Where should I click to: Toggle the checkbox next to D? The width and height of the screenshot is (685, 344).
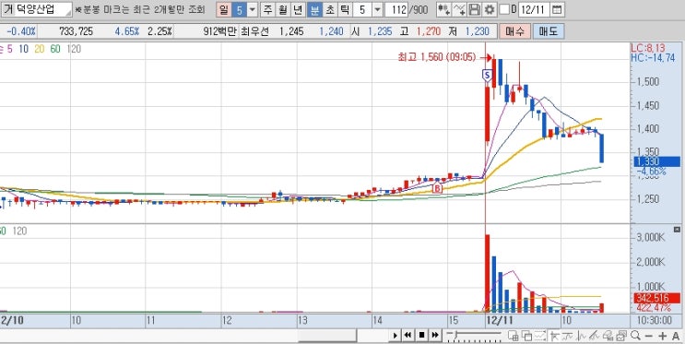pyautogui.click(x=504, y=9)
